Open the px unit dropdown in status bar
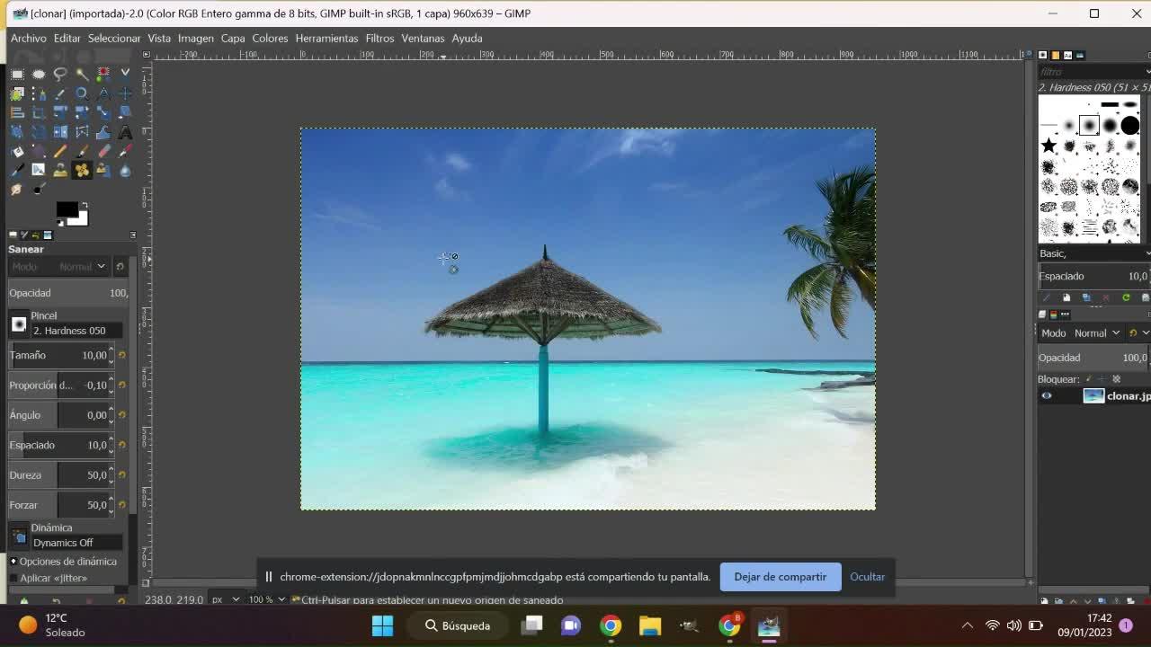This screenshot has width=1151, height=647. pos(227,599)
